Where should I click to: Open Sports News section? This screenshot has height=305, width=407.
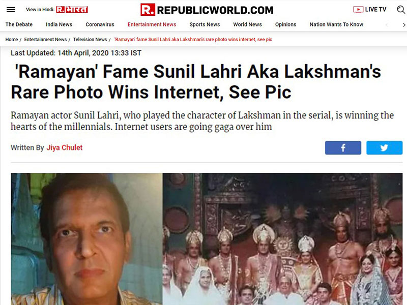click(205, 24)
